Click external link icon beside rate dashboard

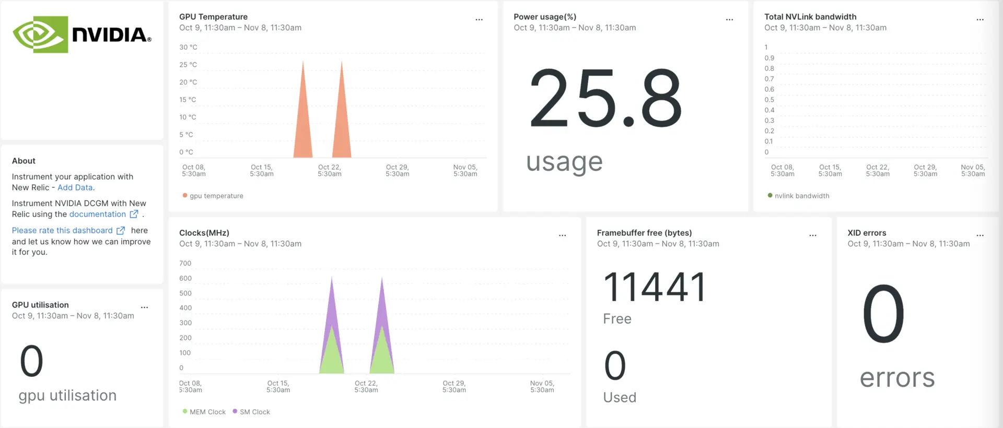(x=121, y=230)
